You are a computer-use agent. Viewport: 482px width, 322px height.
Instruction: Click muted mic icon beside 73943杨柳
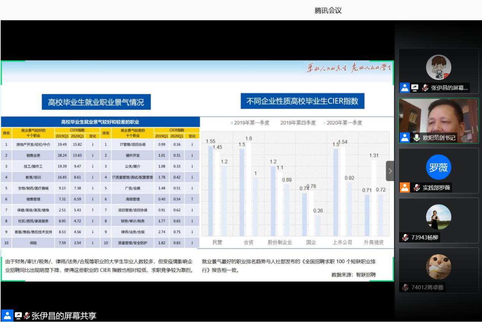coord(406,238)
